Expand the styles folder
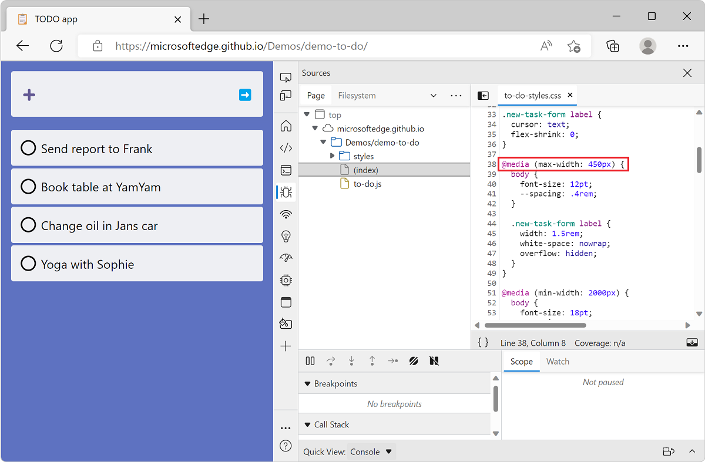 click(x=333, y=156)
